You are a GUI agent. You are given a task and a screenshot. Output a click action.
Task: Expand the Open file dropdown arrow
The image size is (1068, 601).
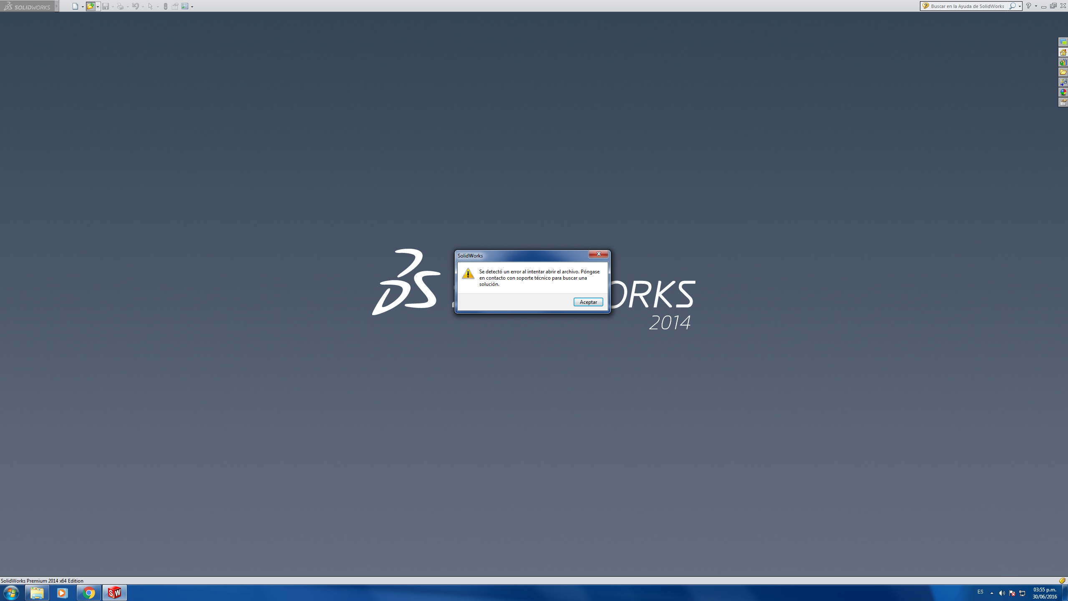pyautogui.click(x=98, y=7)
